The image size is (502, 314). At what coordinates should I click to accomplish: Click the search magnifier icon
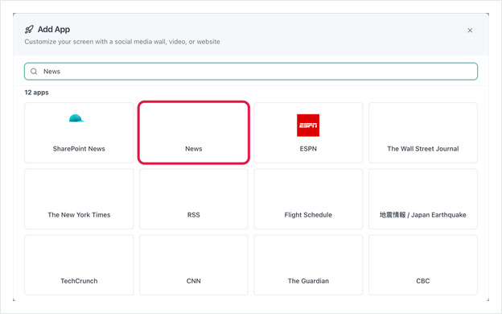click(x=34, y=72)
